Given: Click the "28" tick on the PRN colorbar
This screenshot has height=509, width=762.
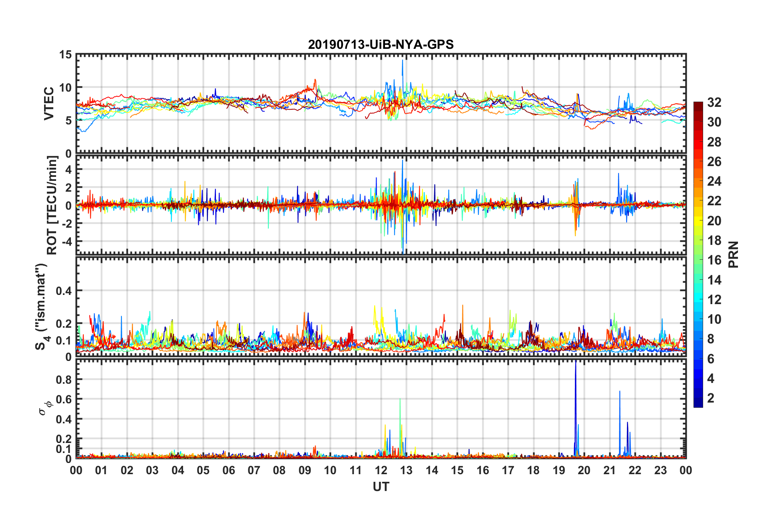Looking at the screenshot, I should point(714,142).
